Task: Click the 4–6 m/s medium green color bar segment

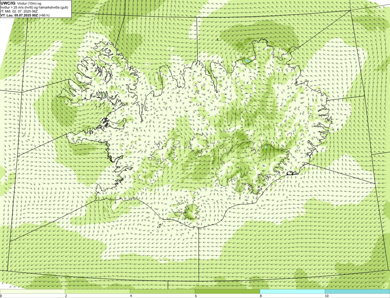Action: coord(162,292)
